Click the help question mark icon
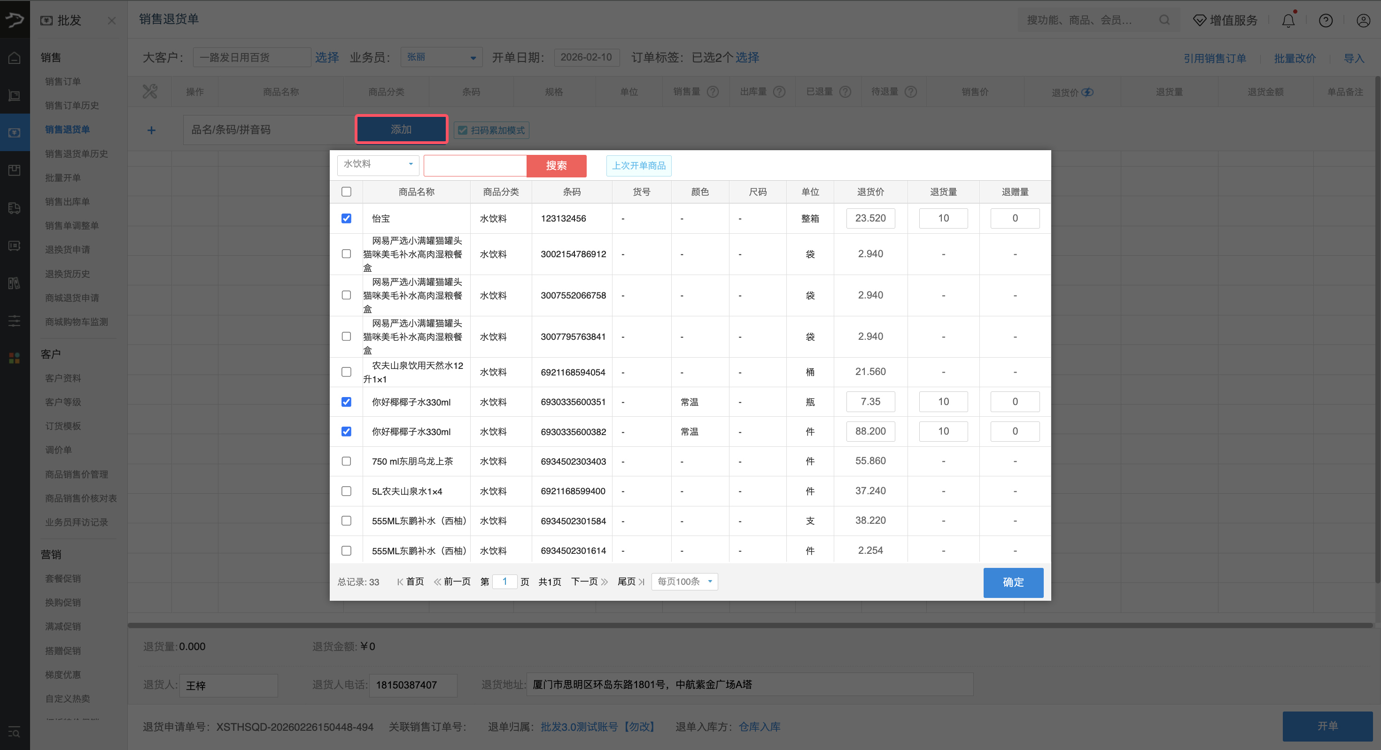The height and width of the screenshot is (750, 1381). pyautogui.click(x=1326, y=20)
